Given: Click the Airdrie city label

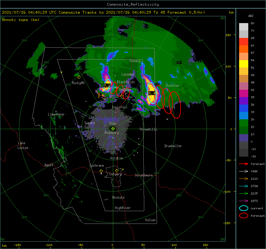Looking at the screenshot, I should pos(116,158).
